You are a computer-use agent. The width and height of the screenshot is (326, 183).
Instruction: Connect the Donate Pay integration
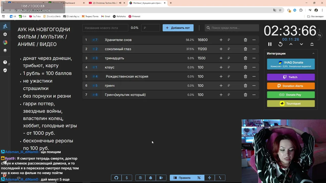coord(291,95)
